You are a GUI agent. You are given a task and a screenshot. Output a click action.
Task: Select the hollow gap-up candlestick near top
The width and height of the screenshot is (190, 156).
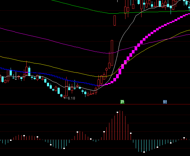[115, 20]
